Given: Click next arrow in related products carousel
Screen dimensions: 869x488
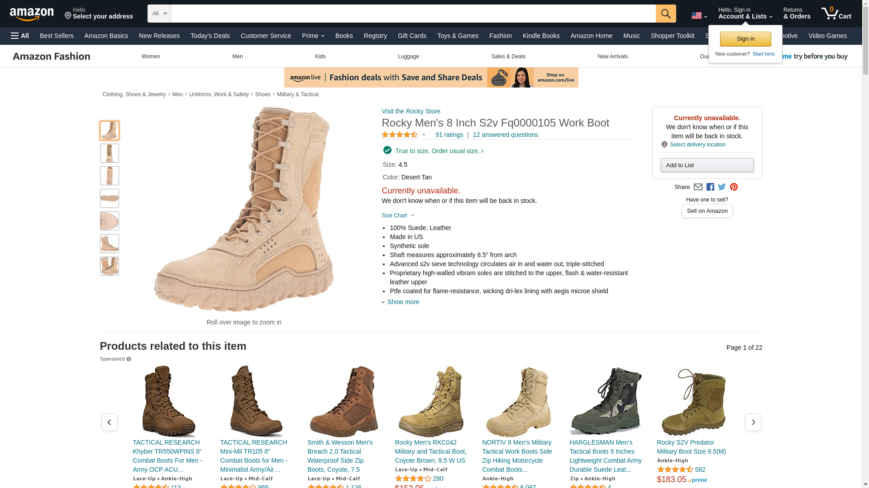Looking at the screenshot, I should tap(753, 422).
